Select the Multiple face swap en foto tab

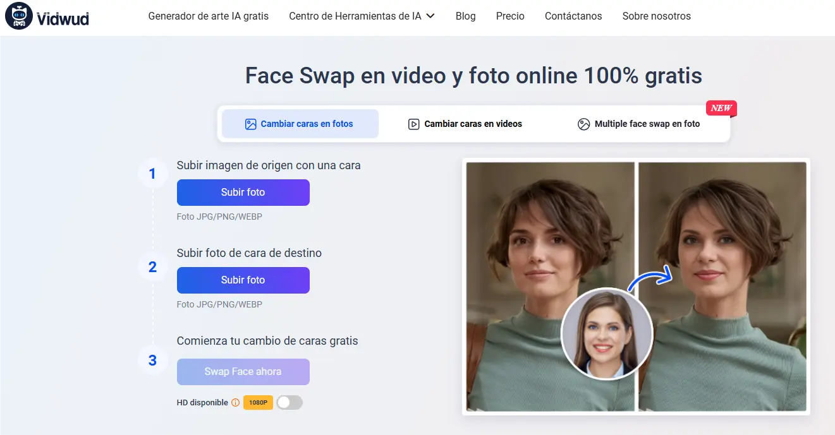(x=647, y=124)
